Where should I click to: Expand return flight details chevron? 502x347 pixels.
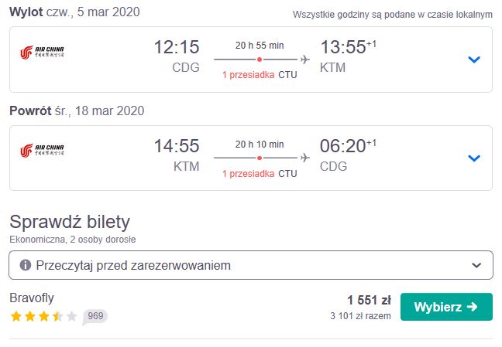click(474, 158)
